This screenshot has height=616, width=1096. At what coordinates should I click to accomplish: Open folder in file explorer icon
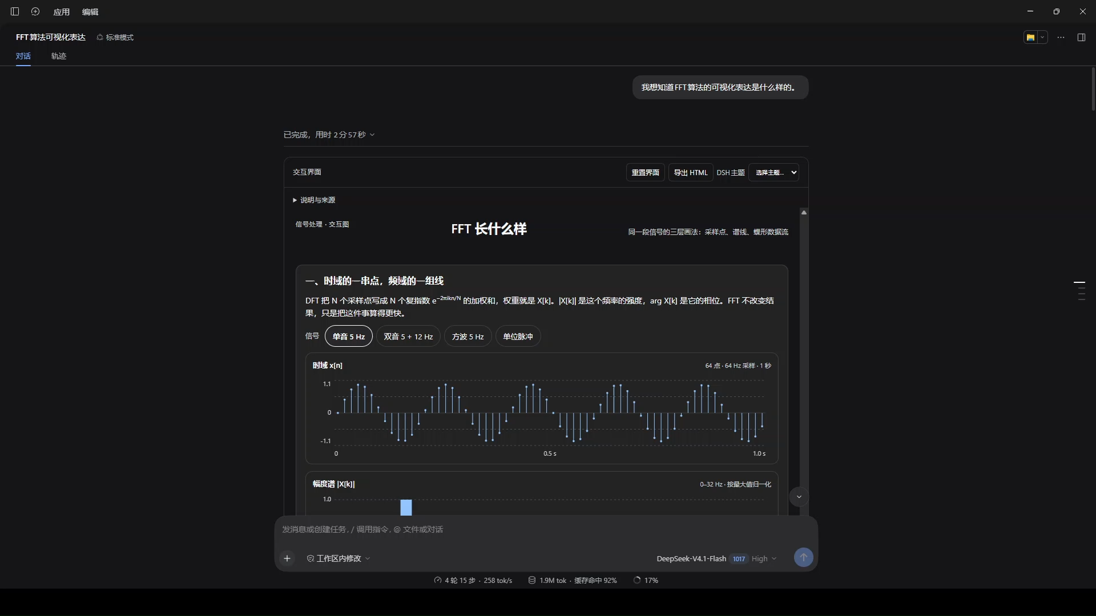coord(1030,37)
